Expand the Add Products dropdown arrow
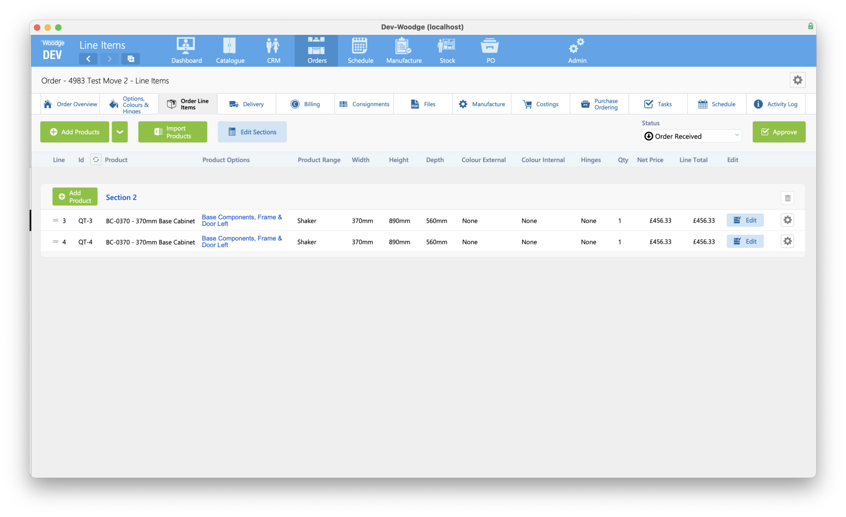The width and height of the screenshot is (846, 517). coord(120,132)
